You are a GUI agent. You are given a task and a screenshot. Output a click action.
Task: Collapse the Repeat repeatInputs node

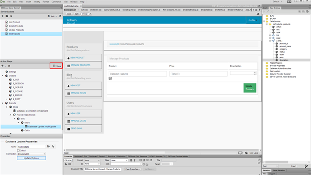(x=11, y=115)
